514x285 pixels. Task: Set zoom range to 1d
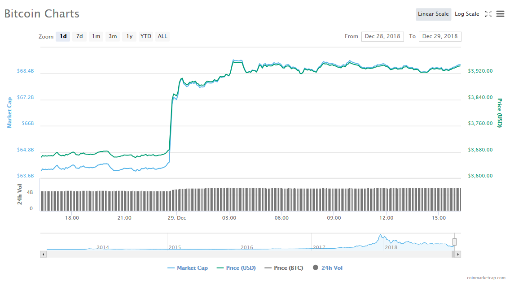(63, 36)
